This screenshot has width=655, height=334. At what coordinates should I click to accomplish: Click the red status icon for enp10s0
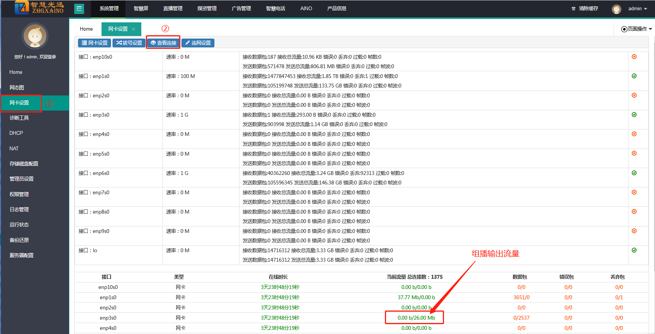pos(634,57)
